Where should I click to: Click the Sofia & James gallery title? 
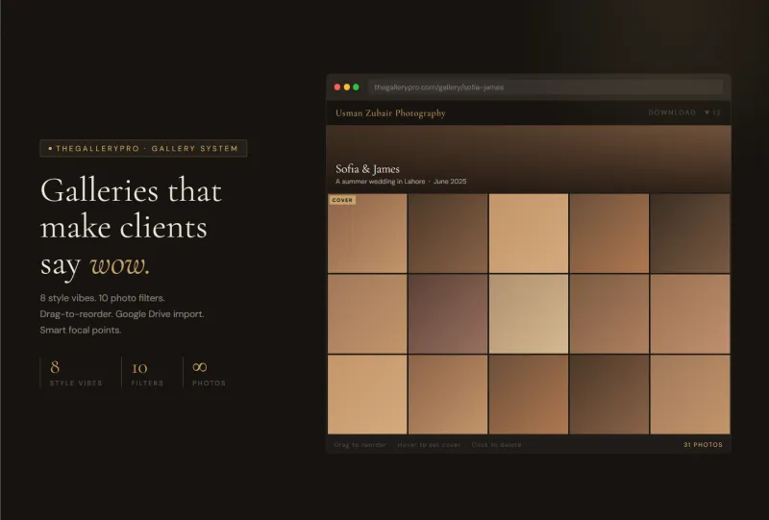367,169
